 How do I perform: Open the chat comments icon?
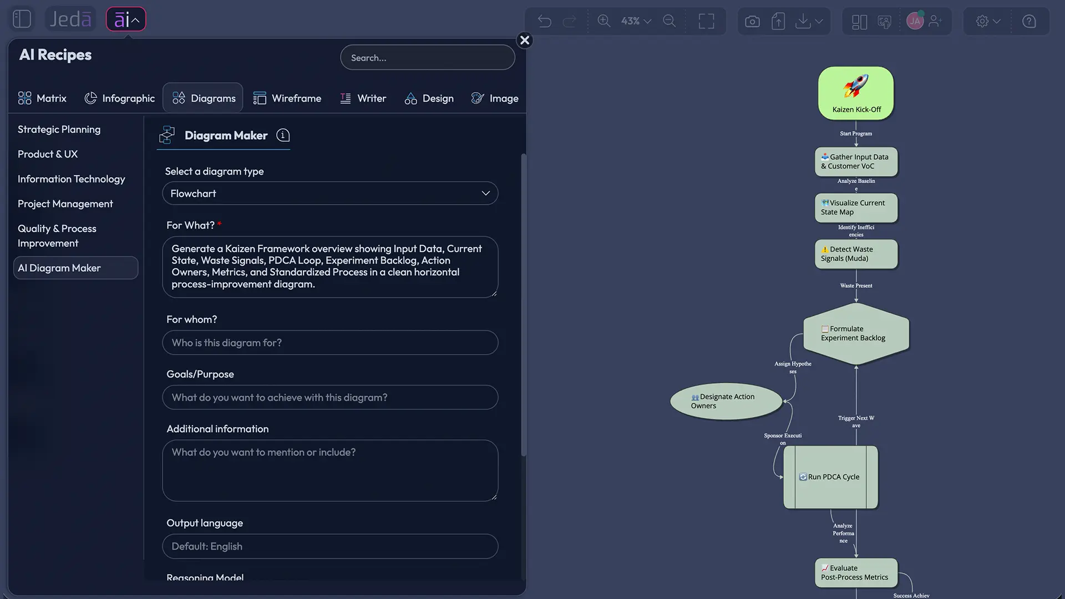[885, 21]
